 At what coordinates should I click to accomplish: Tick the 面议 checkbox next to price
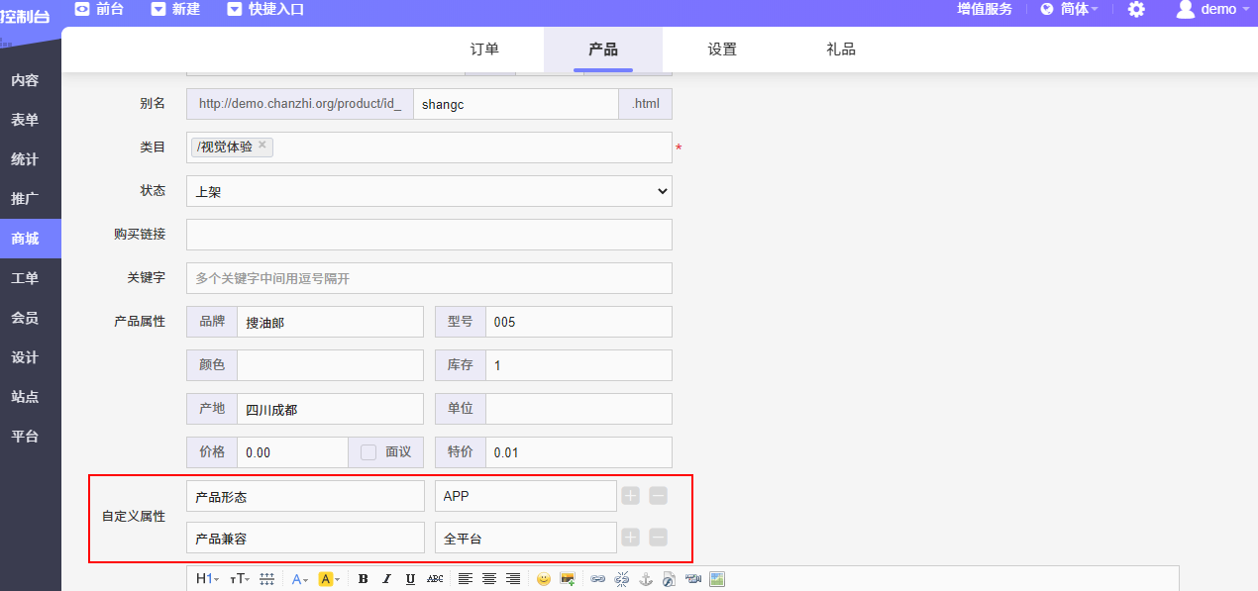coord(368,452)
